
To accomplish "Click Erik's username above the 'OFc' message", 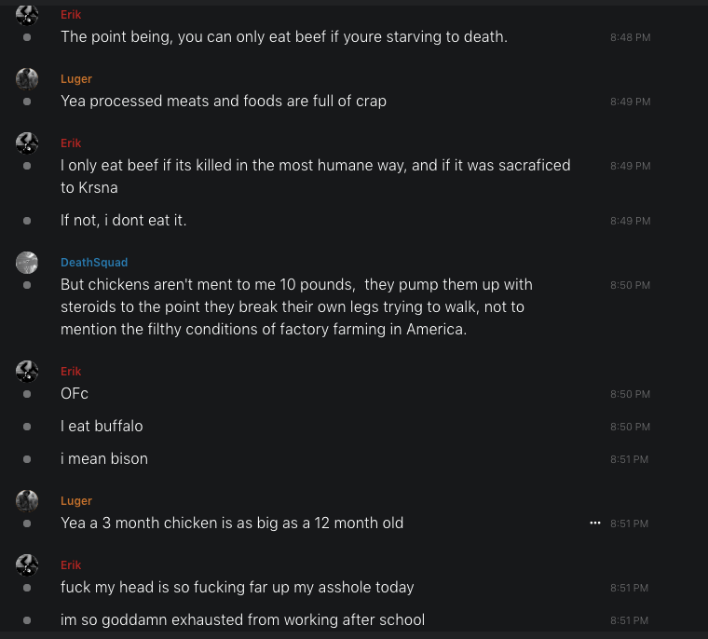I will pos(71,372).
